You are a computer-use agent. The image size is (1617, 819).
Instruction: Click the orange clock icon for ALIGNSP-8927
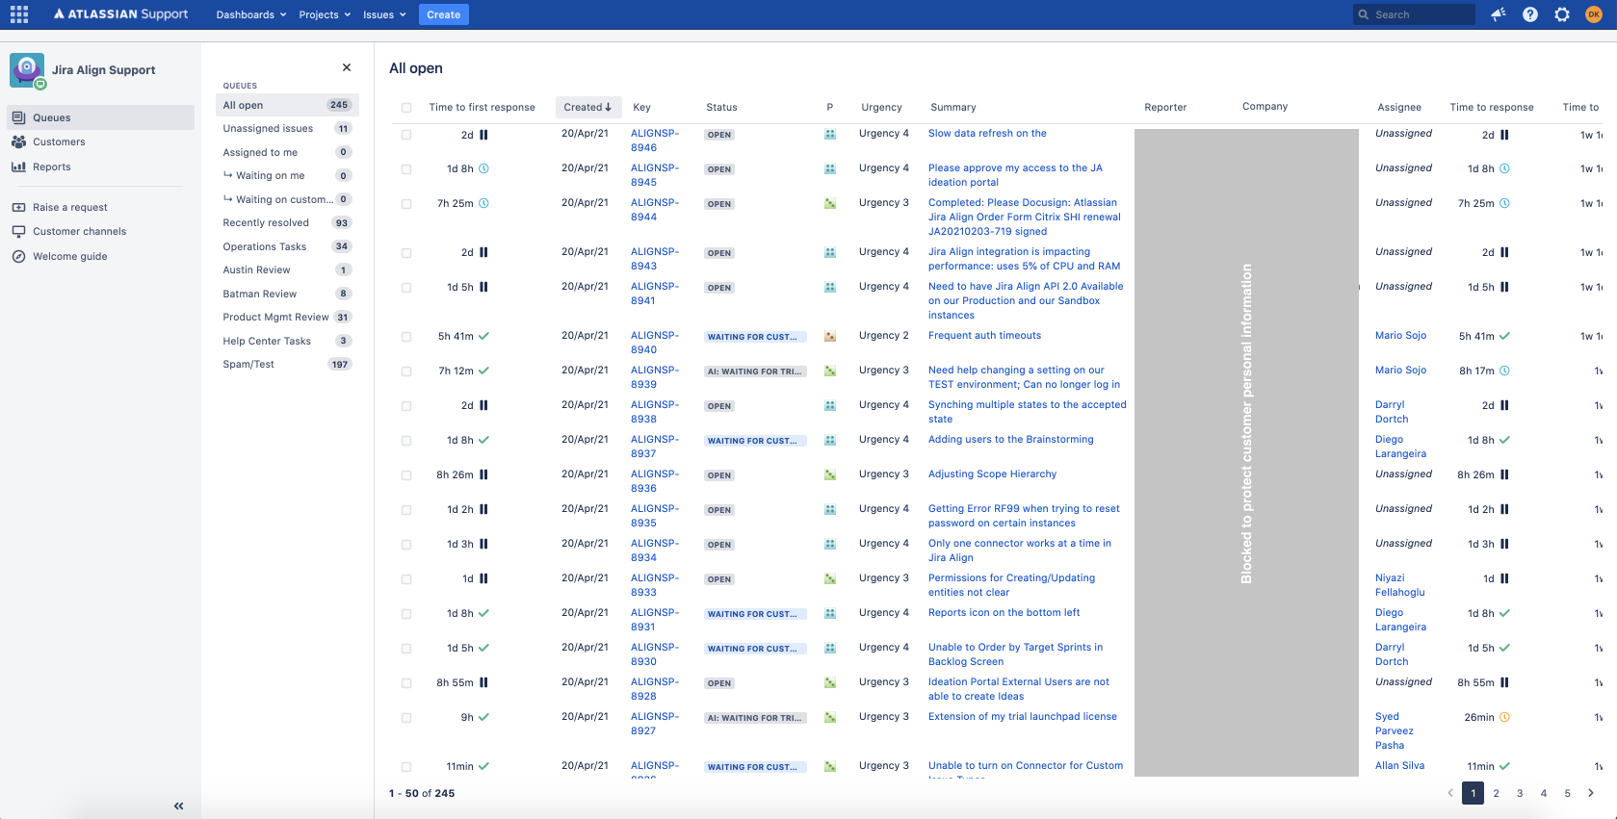click(x=1504, y=717)
